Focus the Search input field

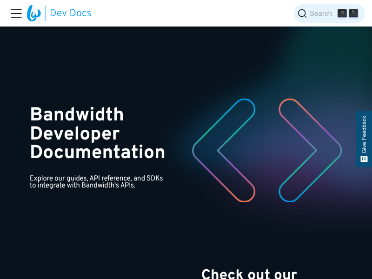click(329, 13)
